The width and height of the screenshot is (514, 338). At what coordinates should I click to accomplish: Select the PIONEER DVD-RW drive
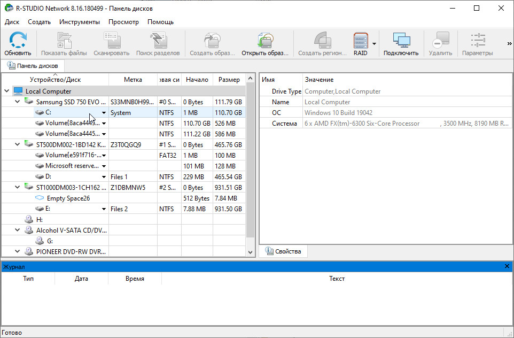pos(71,251)
